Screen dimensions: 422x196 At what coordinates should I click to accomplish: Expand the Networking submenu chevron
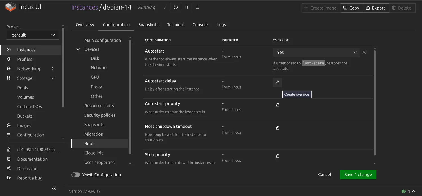tap(53, 69)
